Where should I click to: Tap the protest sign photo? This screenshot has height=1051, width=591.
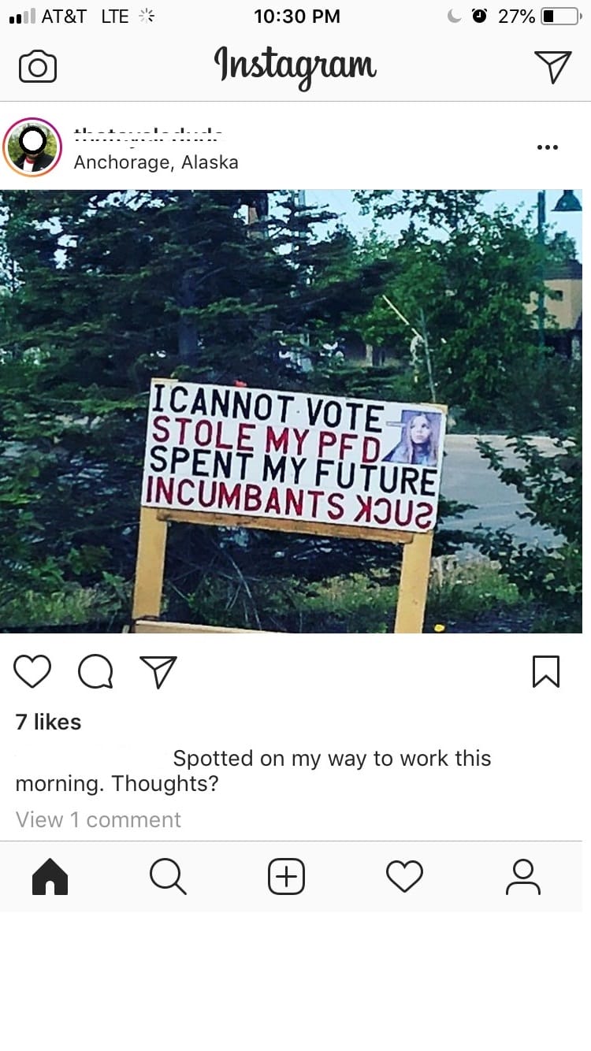(x=292, y=411)
